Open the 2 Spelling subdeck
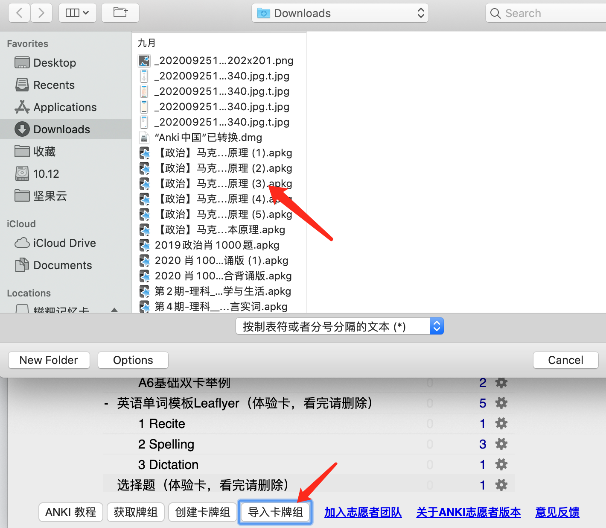 coord(166,444)
